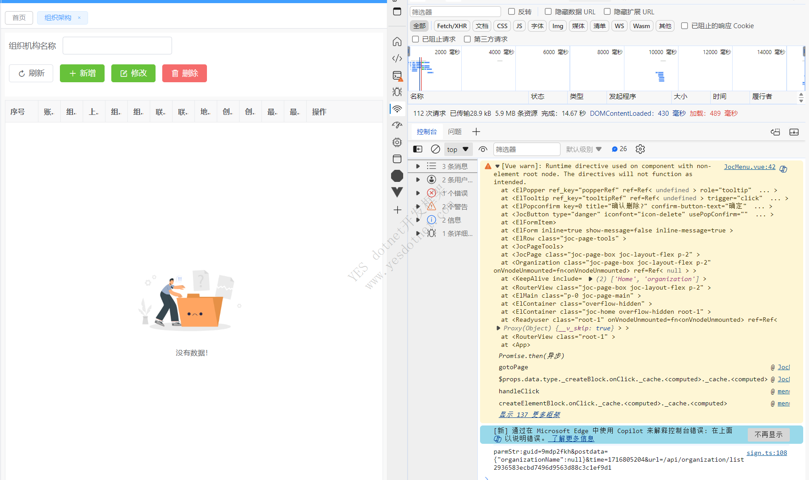
Task: Check the 已阻止的响应 Cookie checkbox
Action: (x=684, y=25)
